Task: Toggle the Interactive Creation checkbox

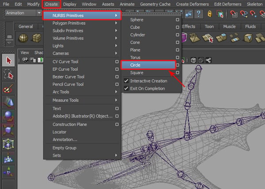Action: pos(126,81)
